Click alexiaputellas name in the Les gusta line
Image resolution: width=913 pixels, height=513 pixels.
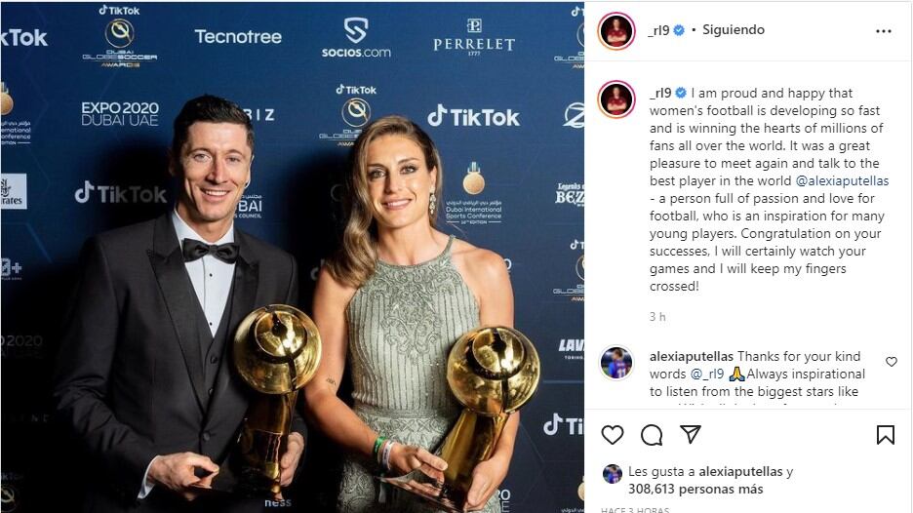(x=740, y=472)
